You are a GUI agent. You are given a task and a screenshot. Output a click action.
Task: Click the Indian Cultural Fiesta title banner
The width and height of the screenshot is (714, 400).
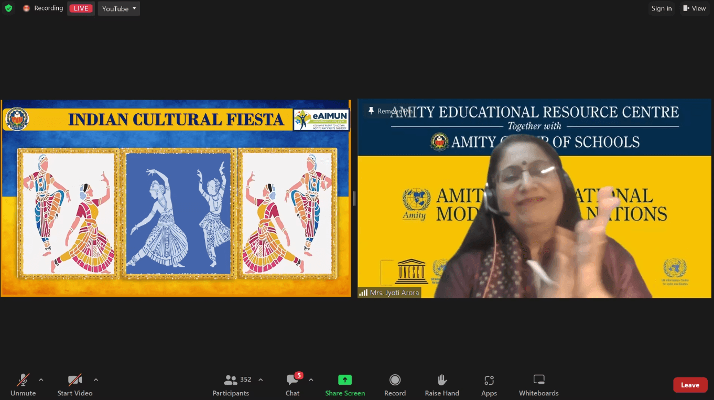pyautogui.click(x=176, y=120)
